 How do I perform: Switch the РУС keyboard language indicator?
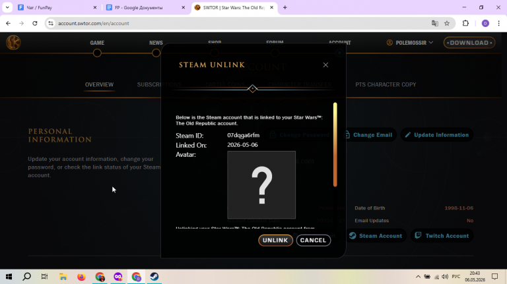456,277
